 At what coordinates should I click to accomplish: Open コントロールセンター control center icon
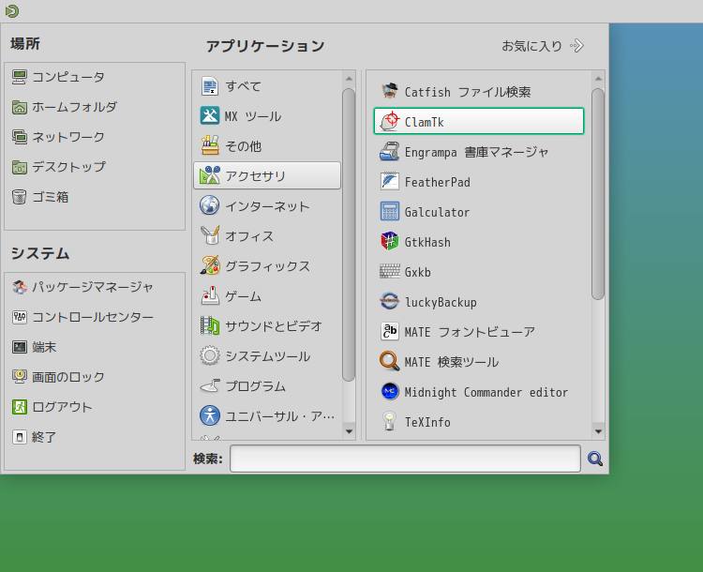click(x=20, y=317)
